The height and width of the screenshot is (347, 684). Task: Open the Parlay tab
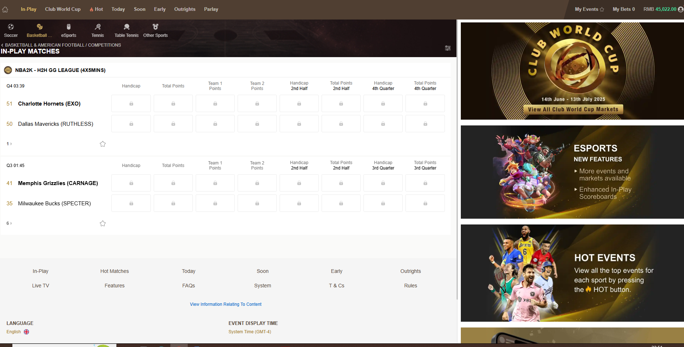tap(211, 9)
